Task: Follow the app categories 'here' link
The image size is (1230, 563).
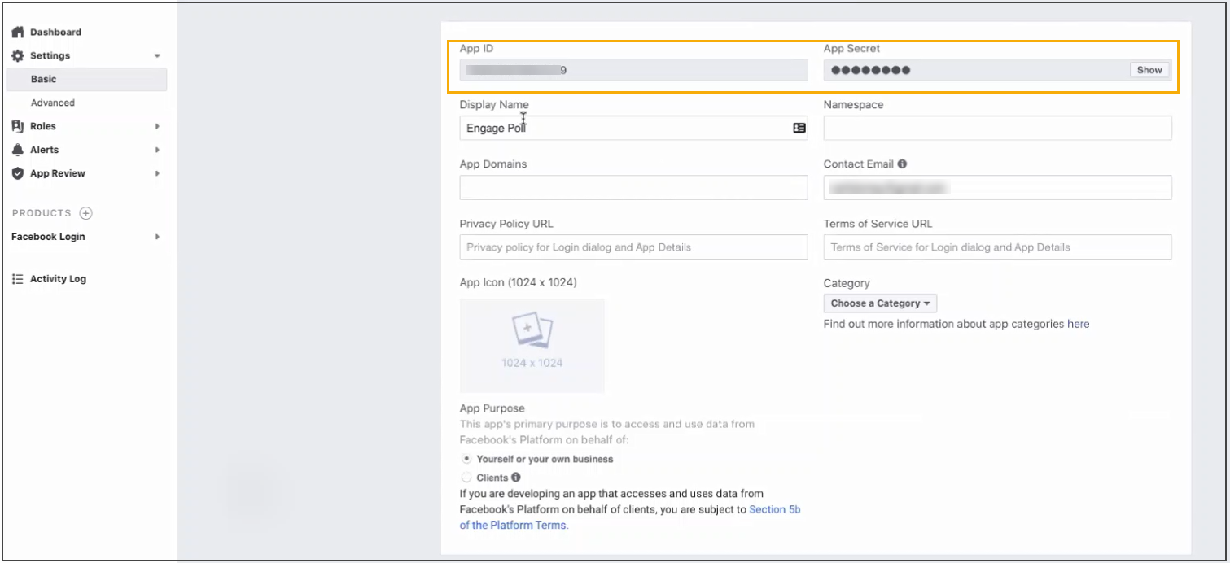Action: pos(1078,324)
